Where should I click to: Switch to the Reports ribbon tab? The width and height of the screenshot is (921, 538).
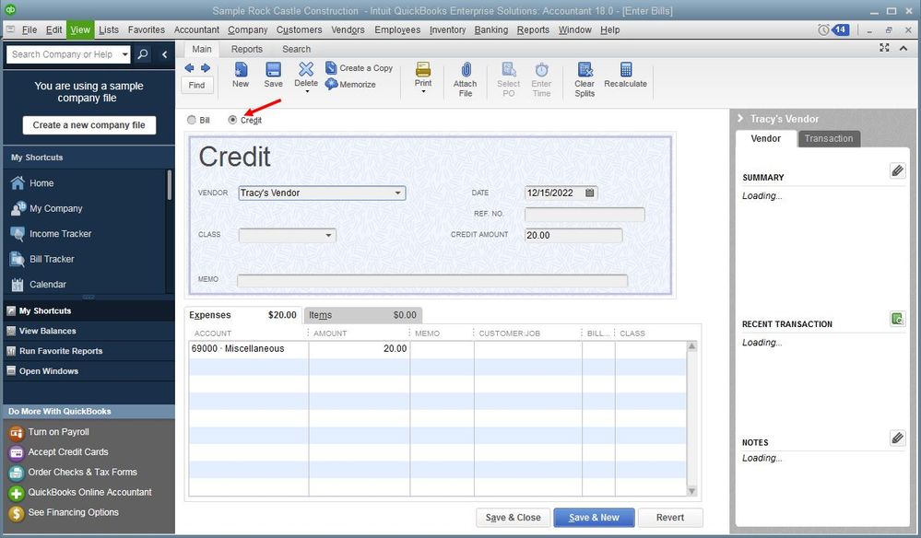247,49
